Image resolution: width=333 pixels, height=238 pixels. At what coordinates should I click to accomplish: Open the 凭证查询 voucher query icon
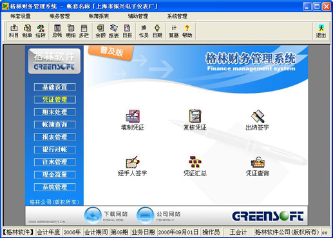pyautogui.click(x=257, y=166)
